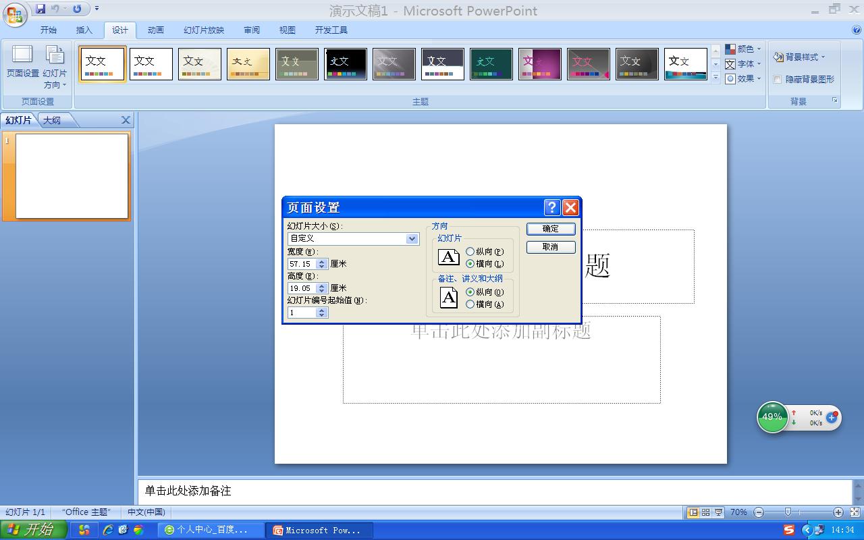The width and height of the screenshot is (864, 540).
Task: Open the Outline (大纲) pane tab
Action: tap(53, 120)
